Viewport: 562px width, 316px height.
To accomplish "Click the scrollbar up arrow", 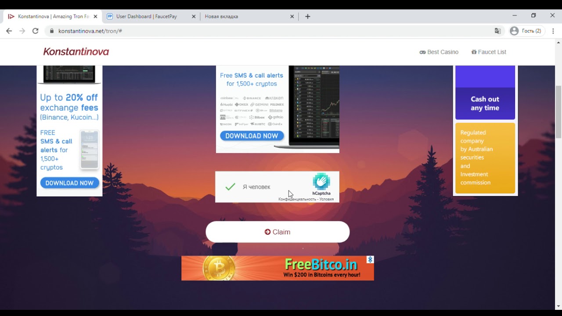I will click(x=558, y=43).
